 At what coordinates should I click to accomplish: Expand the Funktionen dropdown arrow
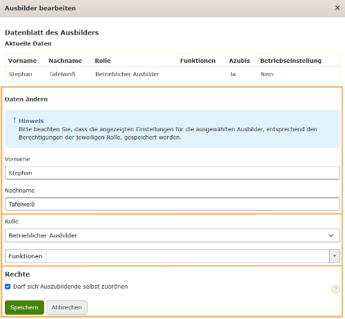[335, 256]
